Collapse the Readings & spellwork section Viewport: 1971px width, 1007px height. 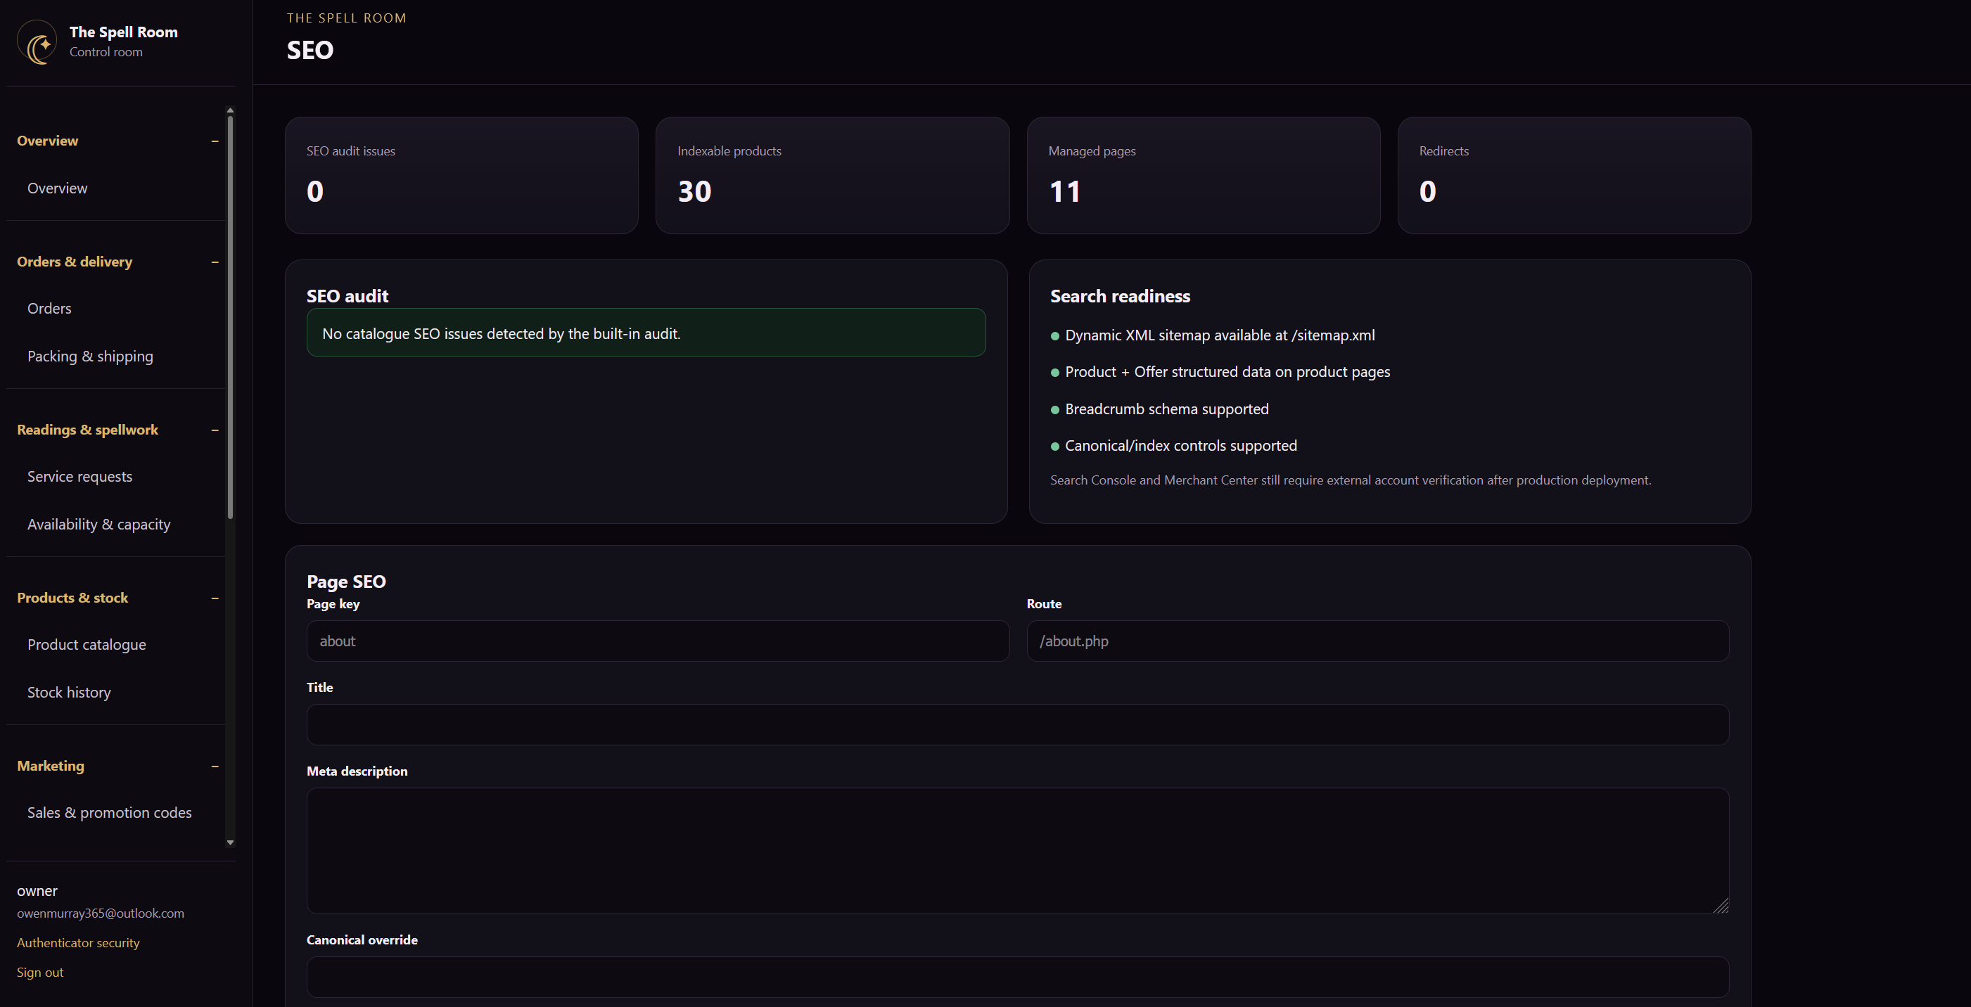[215, 430]
